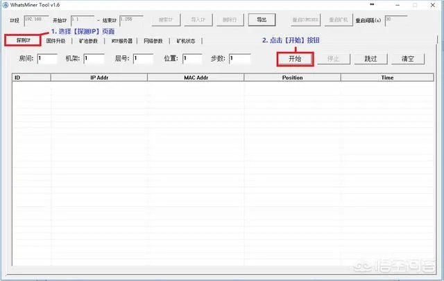
Task: Click the 跳过 button
Action: [x=370, y=59]
